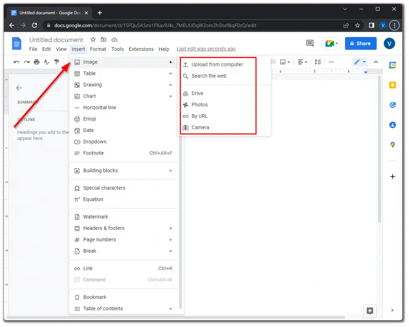
Task: Click the Share button
Action: point(360,43)
